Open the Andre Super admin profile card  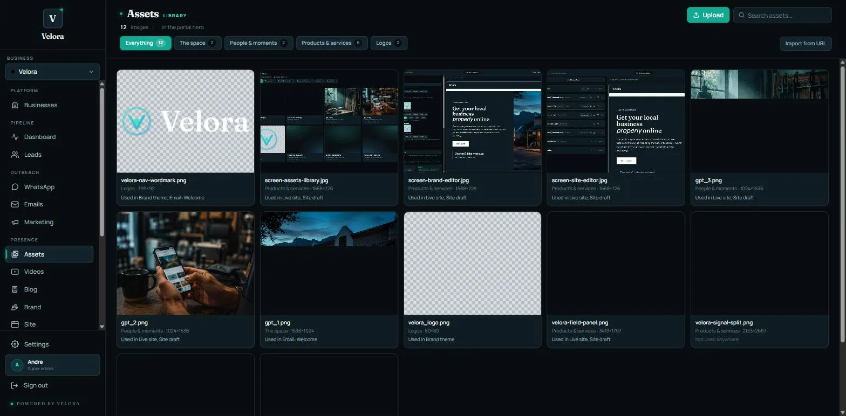(x=52, y=365)
